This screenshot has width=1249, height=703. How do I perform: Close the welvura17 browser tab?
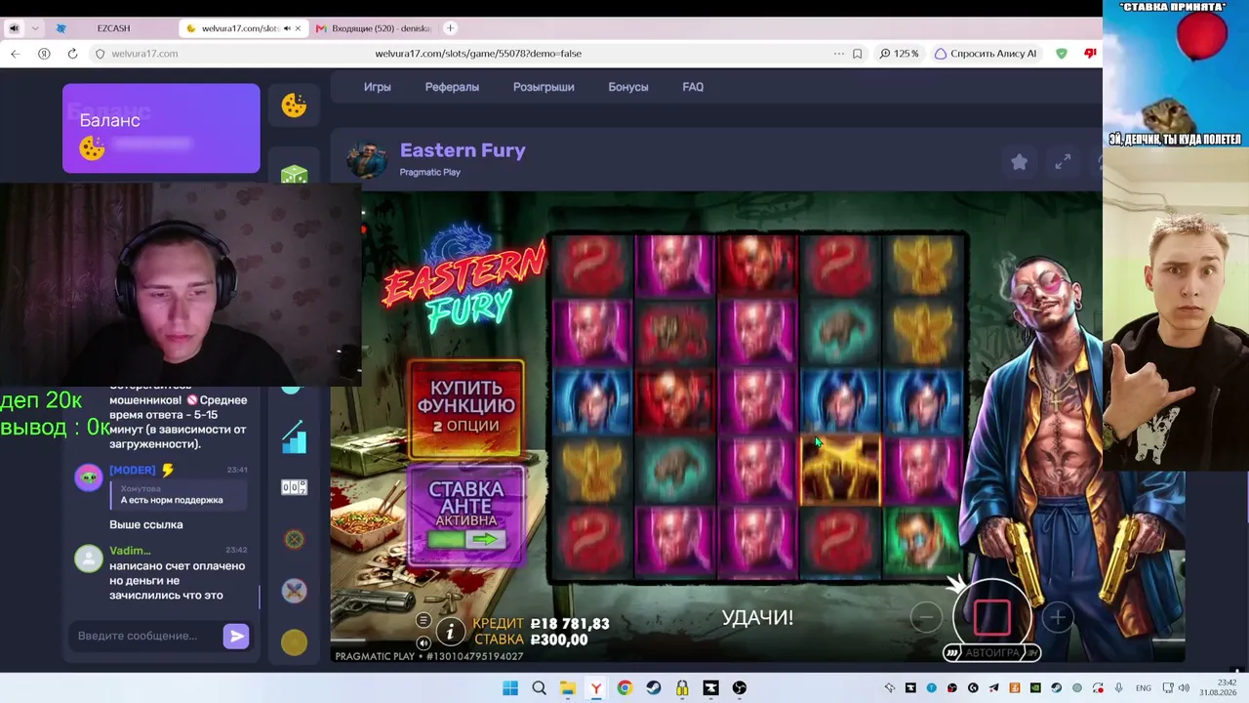click(298, 28)
